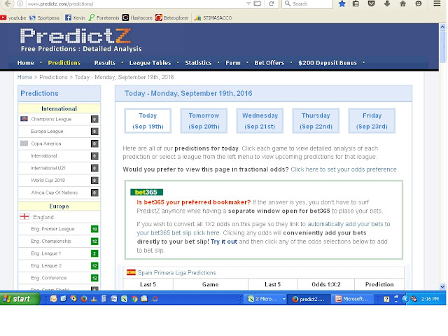Open the downloads arrow icon

(x=387, y=3)
